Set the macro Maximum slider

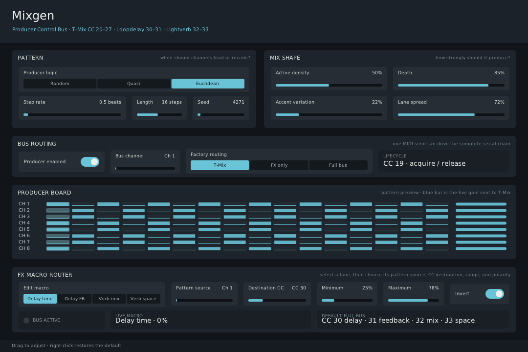413,300
